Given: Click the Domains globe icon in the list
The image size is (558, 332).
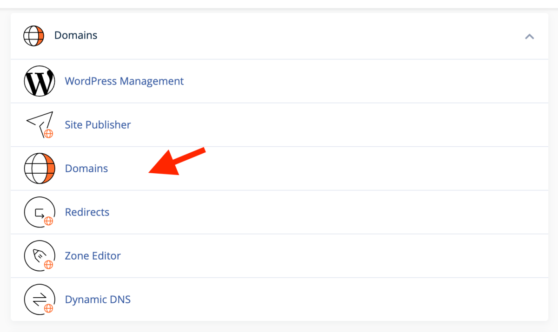Looking at the screenshot, I should [x=40, y=169].
